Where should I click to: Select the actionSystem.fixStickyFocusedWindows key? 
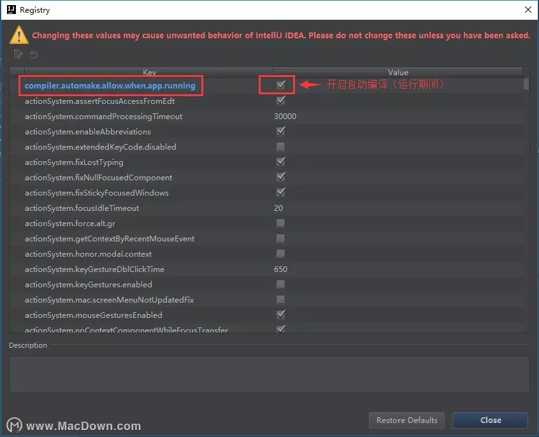tap(97, 193)
